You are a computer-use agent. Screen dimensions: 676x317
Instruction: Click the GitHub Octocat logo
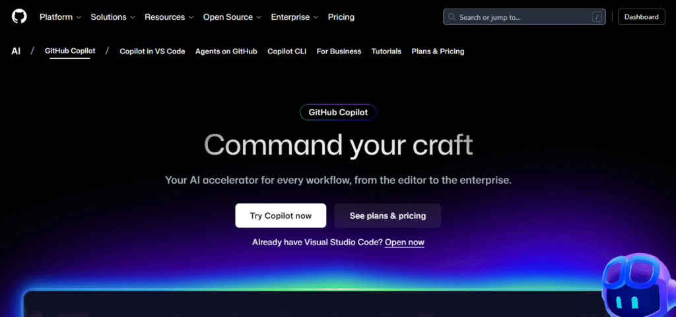coord(19,16)
